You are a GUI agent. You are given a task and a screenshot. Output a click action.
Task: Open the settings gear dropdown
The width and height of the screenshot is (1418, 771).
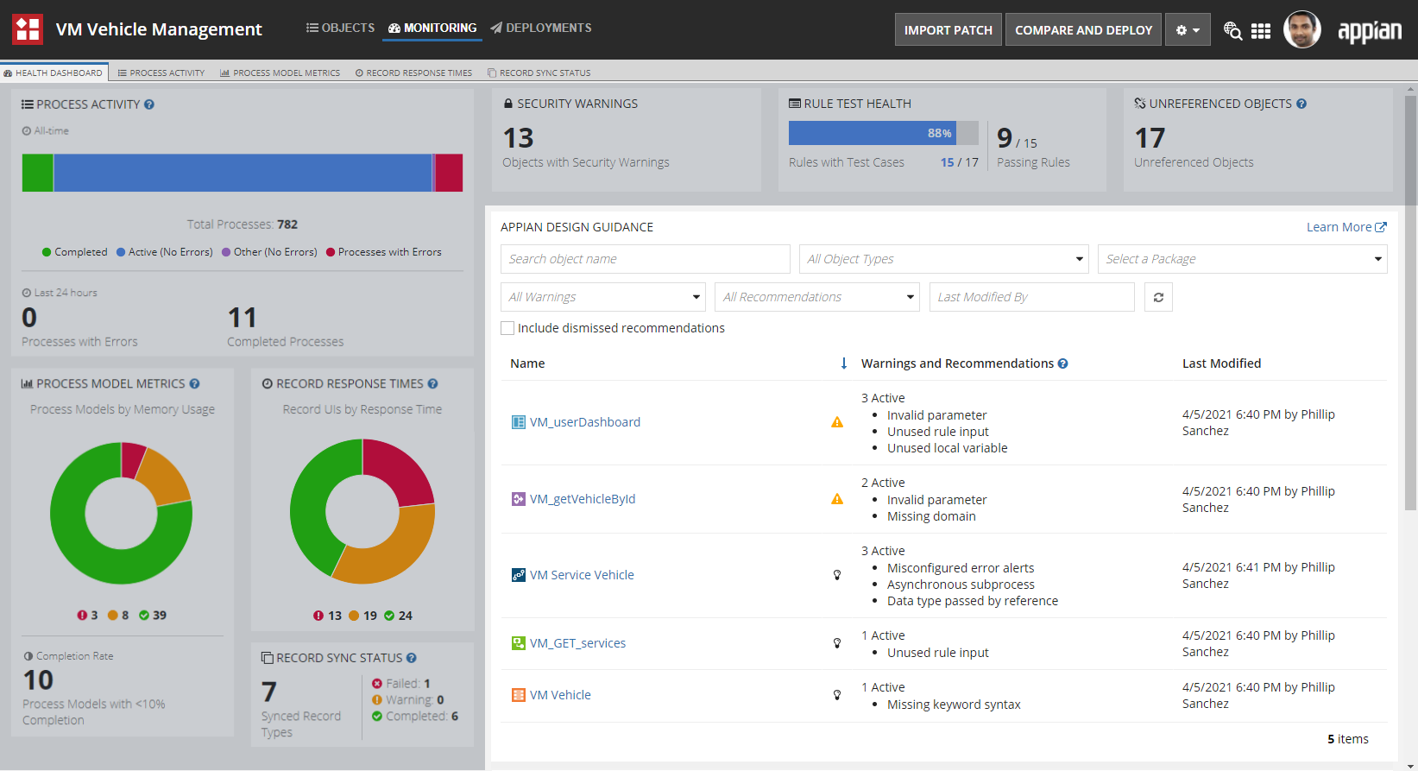1188,30
